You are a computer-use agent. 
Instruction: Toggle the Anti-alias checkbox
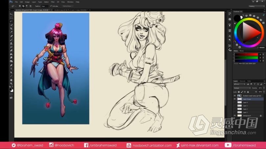coord(51,6)
